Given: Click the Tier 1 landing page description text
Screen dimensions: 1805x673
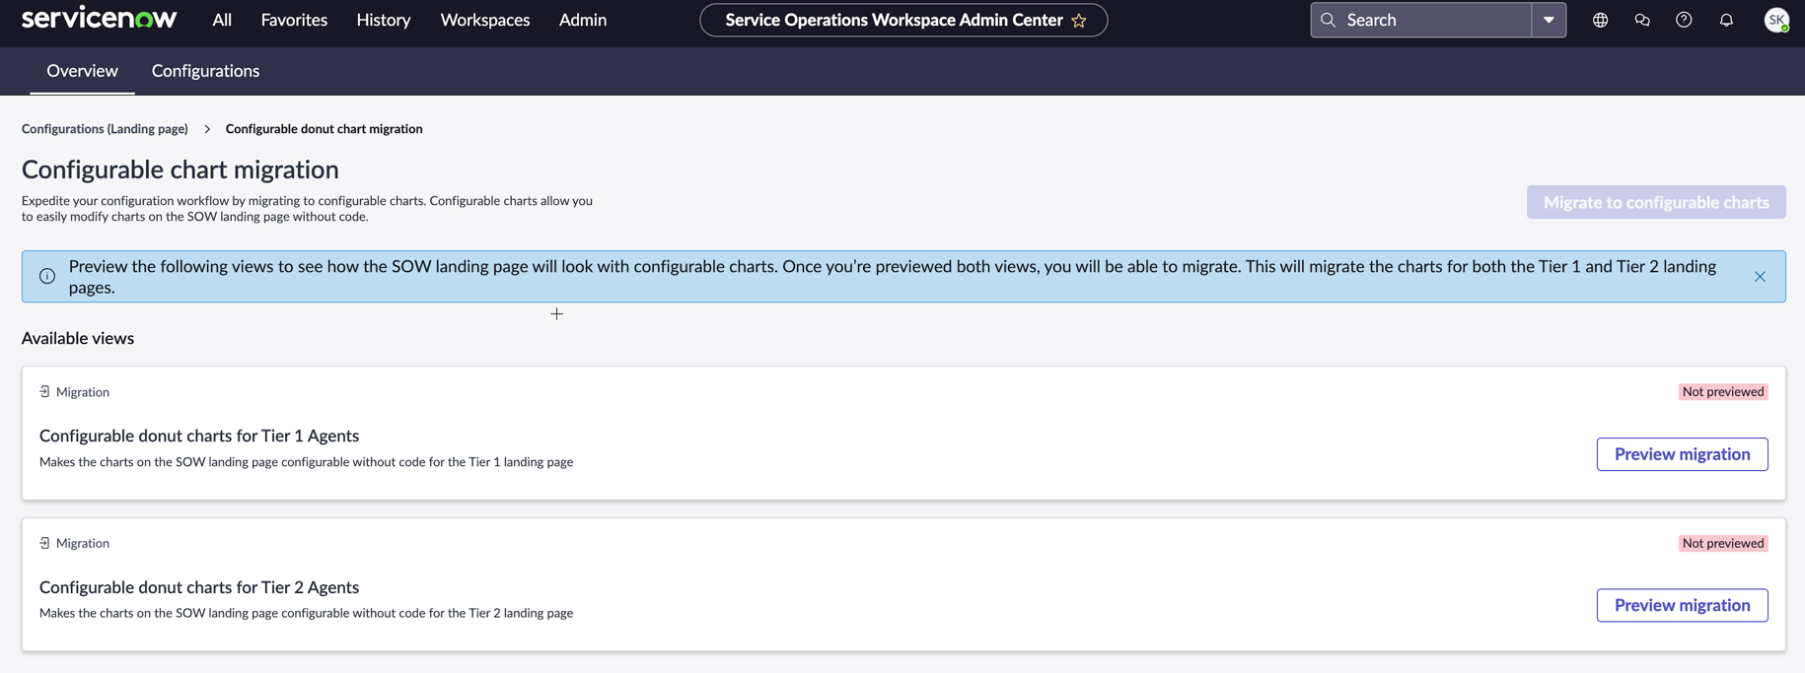Looking at the screenshot, I should click(x=306, y=462).
